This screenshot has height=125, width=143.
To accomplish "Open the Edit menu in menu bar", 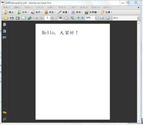I will (x=18, y=7).
